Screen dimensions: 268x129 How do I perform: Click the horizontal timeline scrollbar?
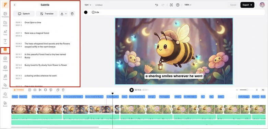click(55, 127)
